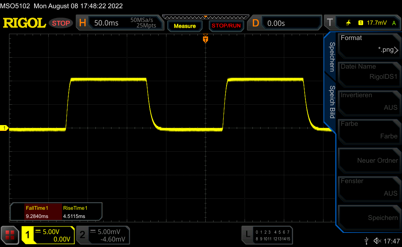Open the trigger T settings icon
402x247 pixels.
coord(329,23)
